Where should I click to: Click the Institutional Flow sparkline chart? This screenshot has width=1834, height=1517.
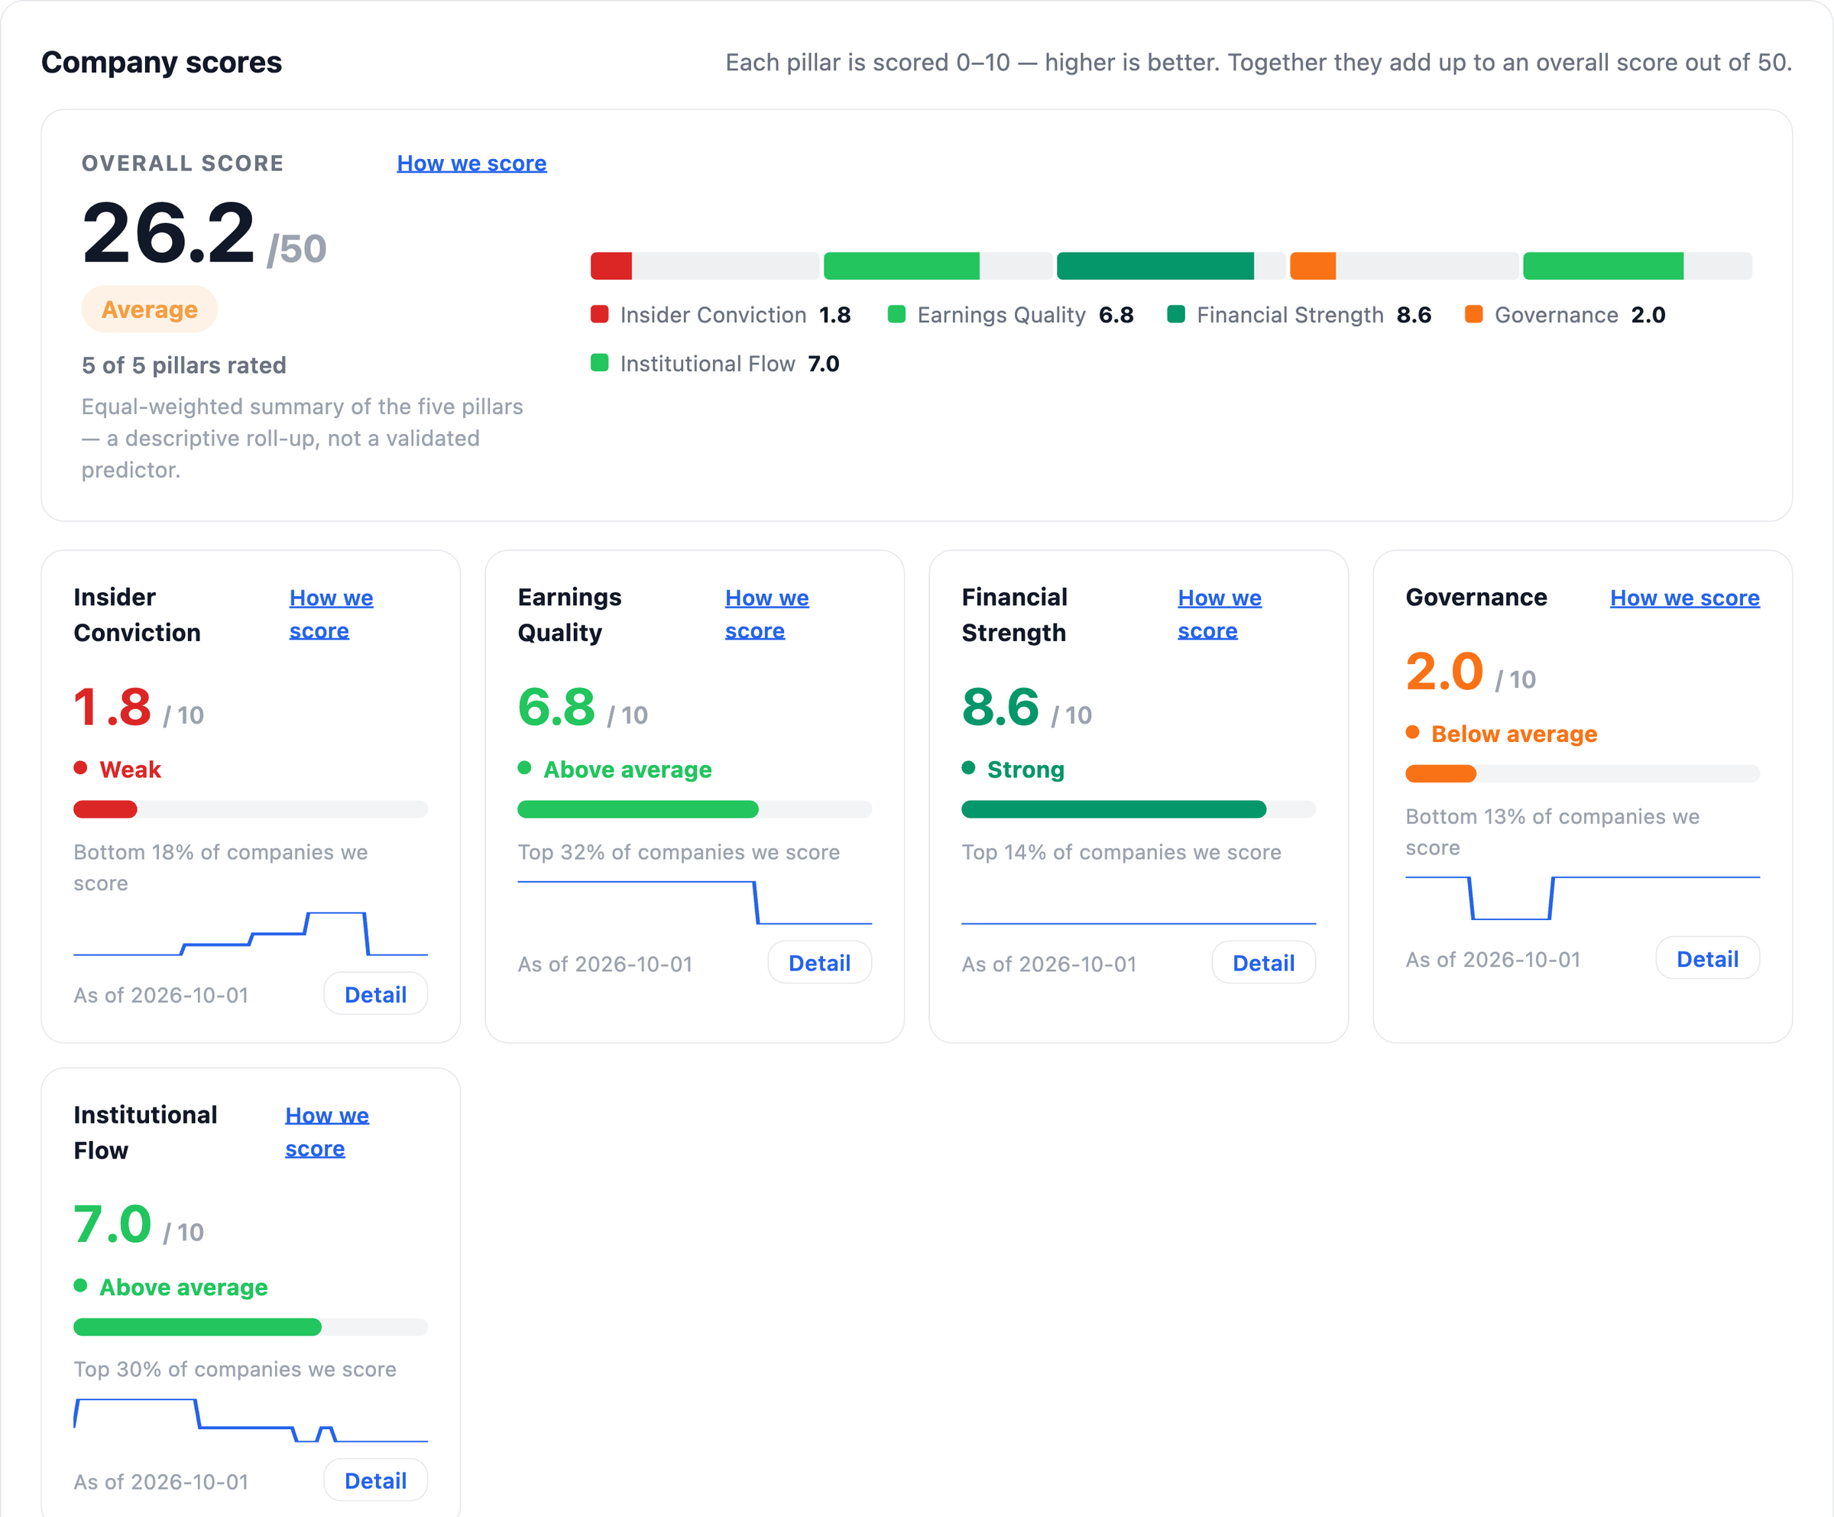point(251,1420)
